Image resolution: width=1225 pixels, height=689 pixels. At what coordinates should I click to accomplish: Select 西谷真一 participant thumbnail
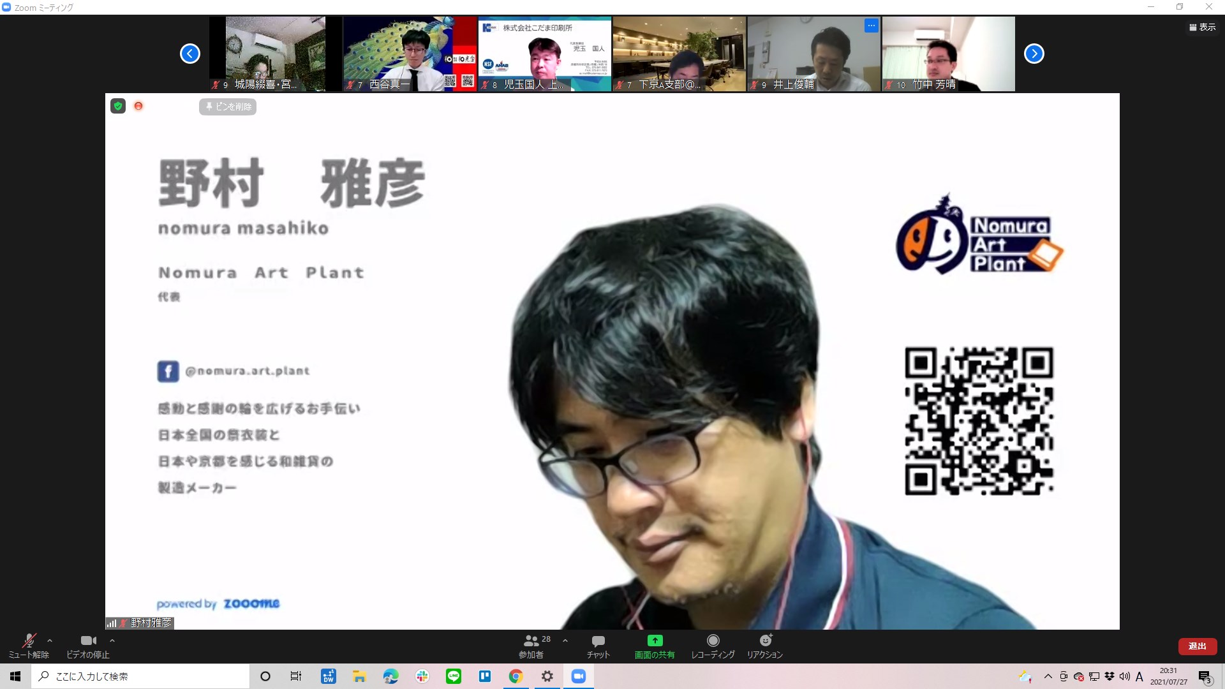(410, 54)
